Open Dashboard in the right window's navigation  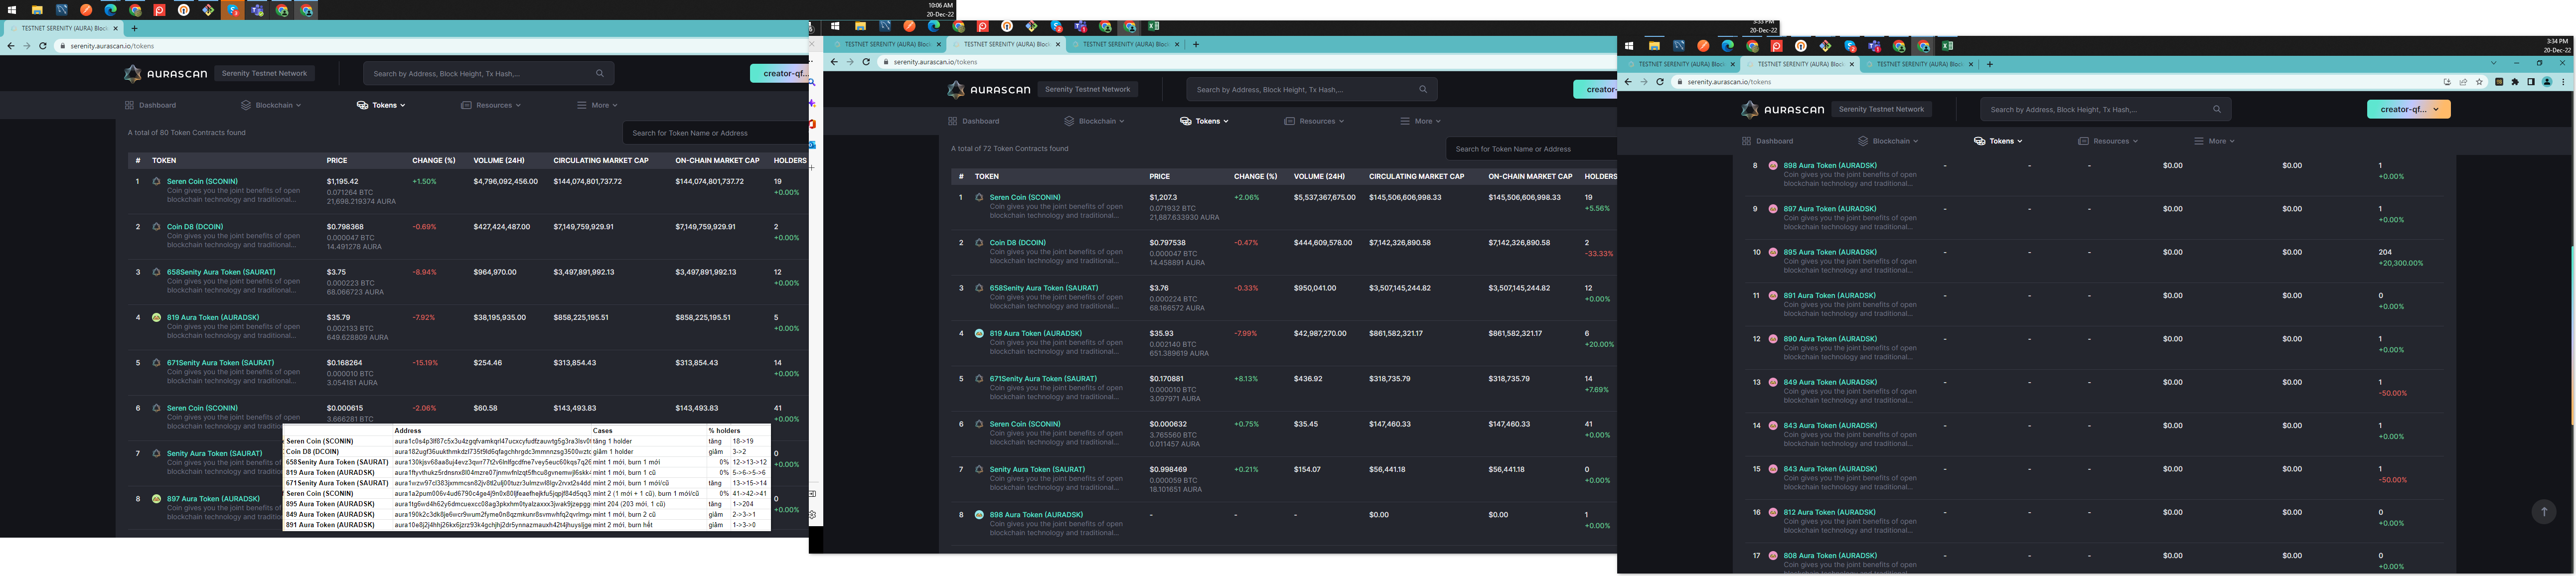[1767, 141]
